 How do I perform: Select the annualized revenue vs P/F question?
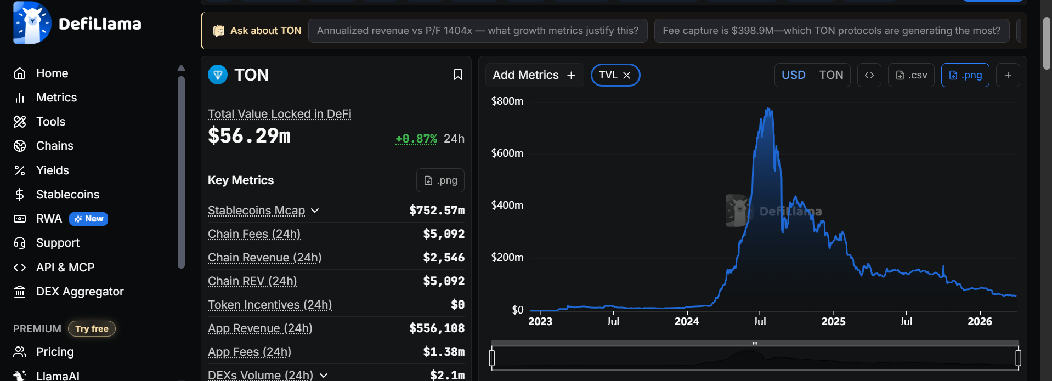coord(477,31)
